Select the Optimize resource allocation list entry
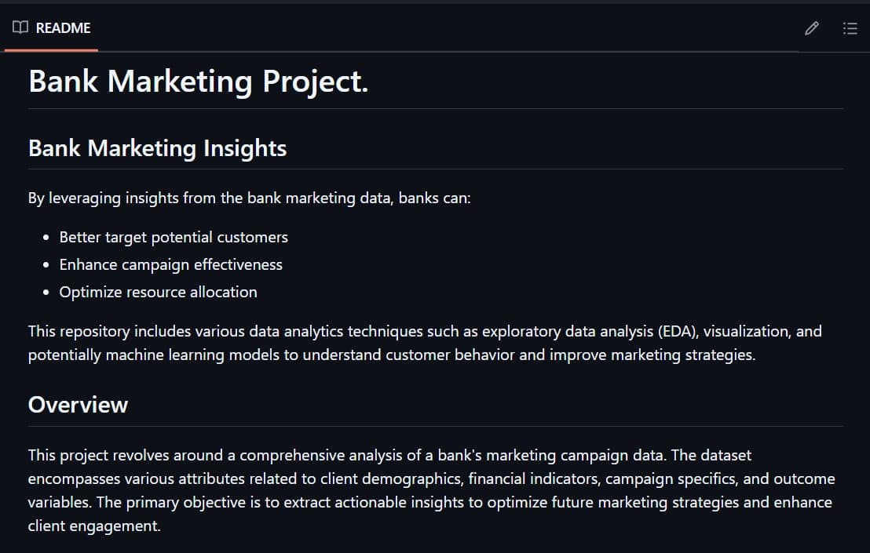Viewport: 870px width, 553px height. [x=158, y=292]
